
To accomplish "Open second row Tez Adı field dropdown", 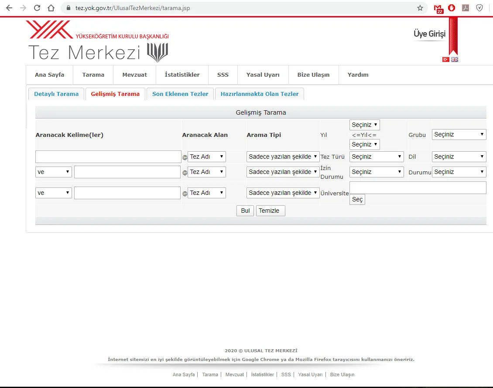I will 206,172.
